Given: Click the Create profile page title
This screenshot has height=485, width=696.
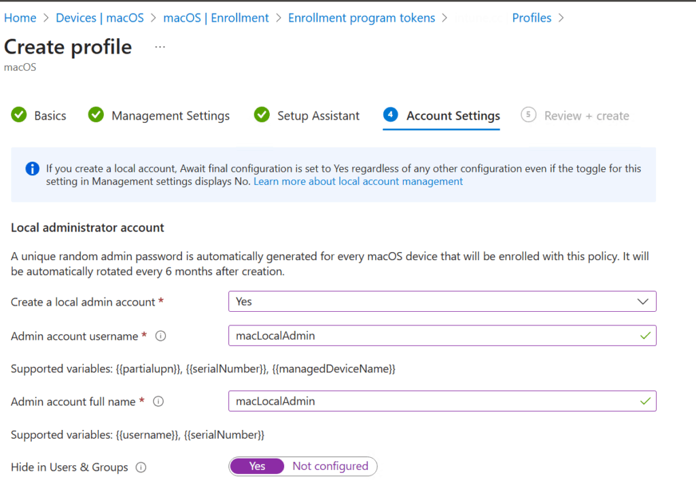Looking at the screenshot, I should 68,47.
